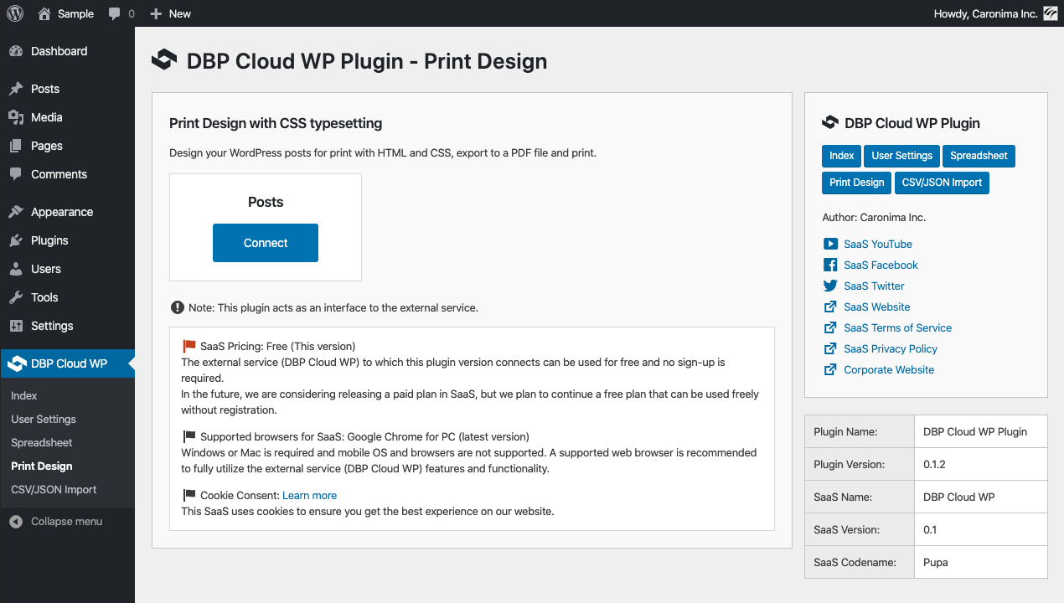Select CSV/JSON Import in sidebar submenu

point(54,489)
